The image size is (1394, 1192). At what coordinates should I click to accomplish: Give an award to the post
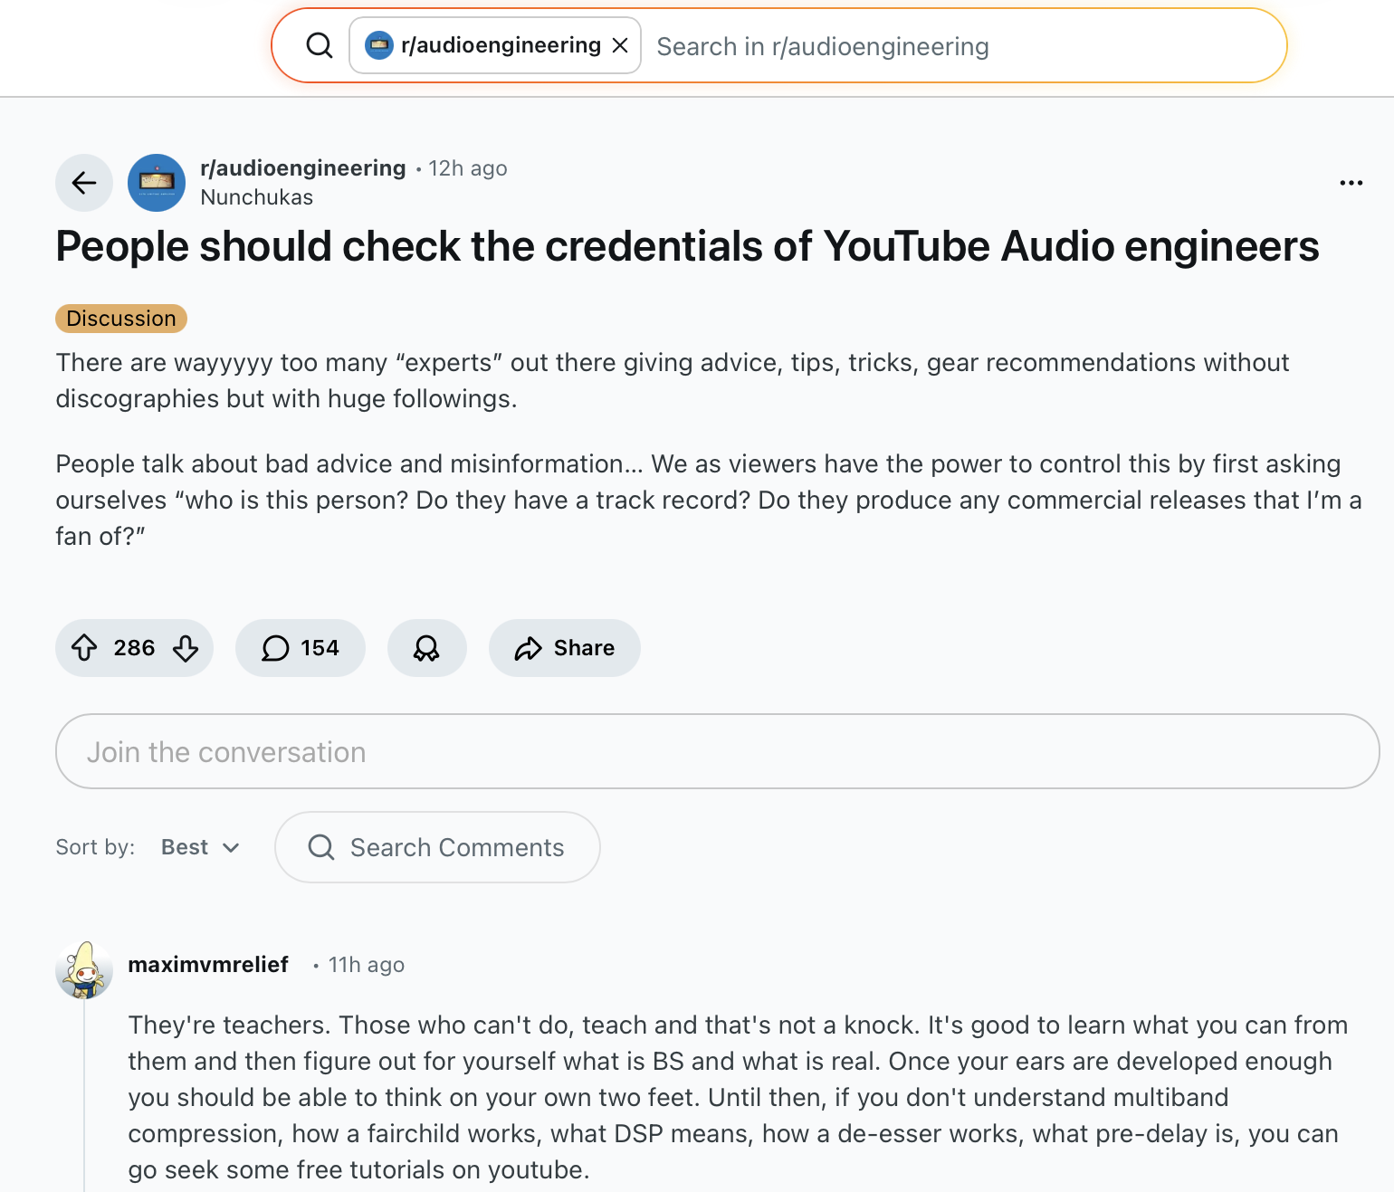point(426,648)
